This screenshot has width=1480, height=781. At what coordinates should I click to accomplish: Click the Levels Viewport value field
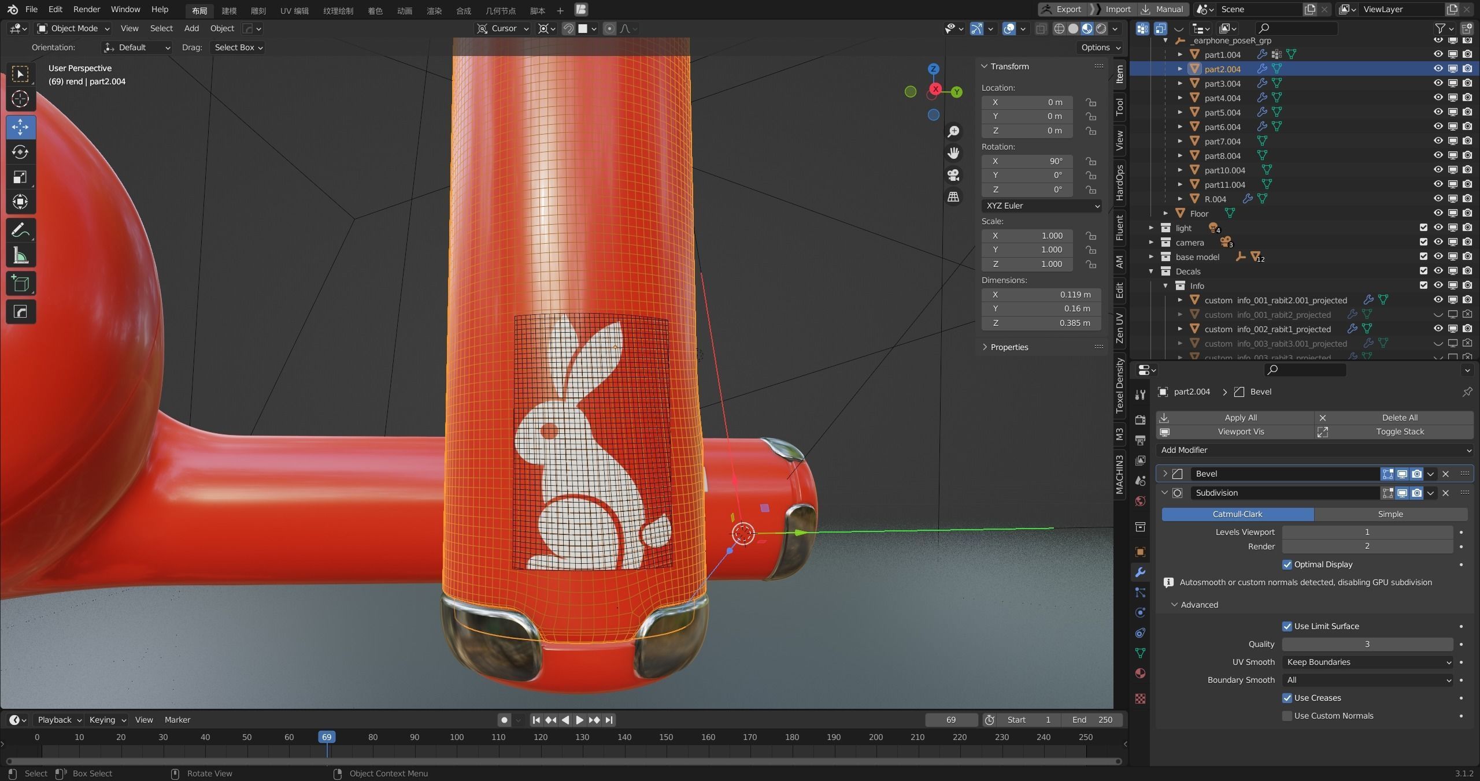point(1367,532)
